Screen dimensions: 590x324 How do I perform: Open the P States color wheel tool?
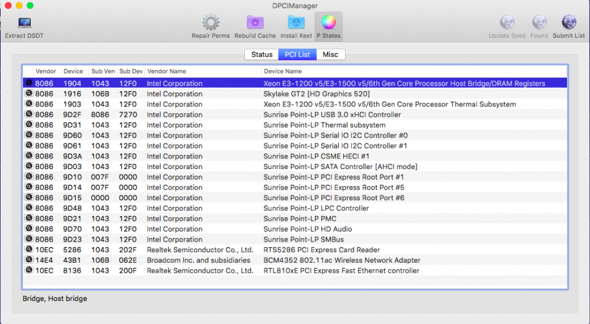click(329, 22)
